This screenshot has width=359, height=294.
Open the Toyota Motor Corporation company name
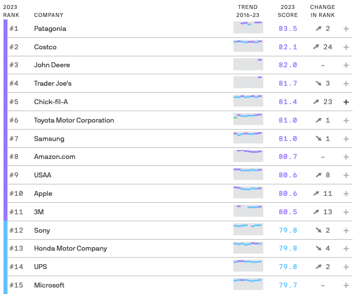click(74, 121)
